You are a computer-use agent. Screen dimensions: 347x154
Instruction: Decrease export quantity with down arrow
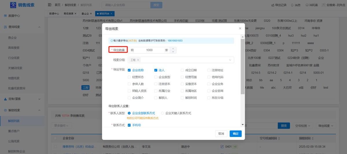coord(173,52)
